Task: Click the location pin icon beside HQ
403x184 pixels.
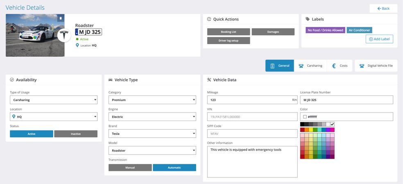Action: (x=77, y=45)
